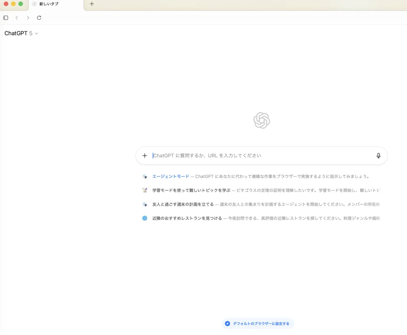Click デフォルトのブラウザーに設定する button
The width and height of the screenshot is (407, 335).
point(258,323)
